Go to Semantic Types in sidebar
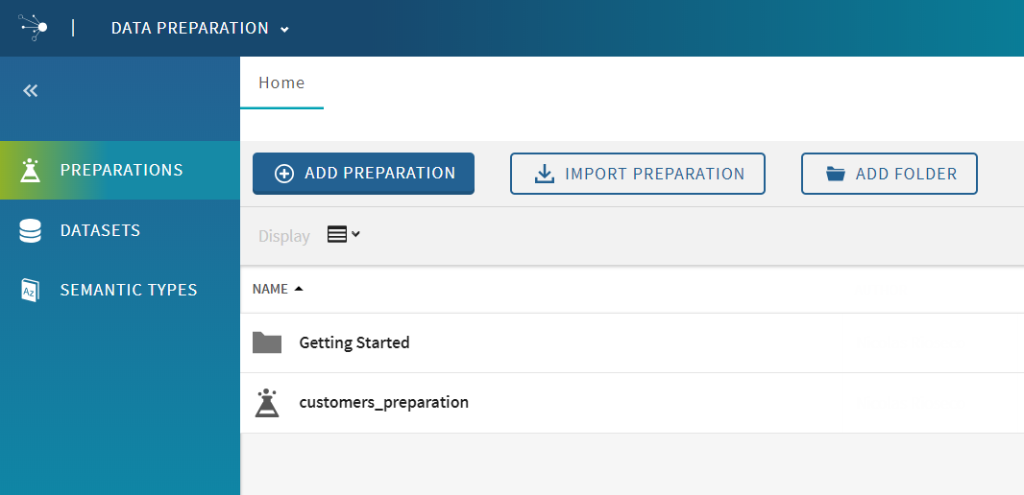Screen dimensions: 1024x495 click(129, 291)
